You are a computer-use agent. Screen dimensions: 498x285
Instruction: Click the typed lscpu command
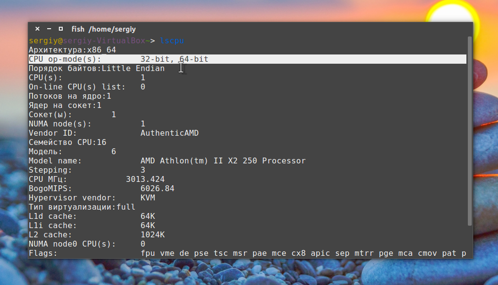(x=172, y=40)
